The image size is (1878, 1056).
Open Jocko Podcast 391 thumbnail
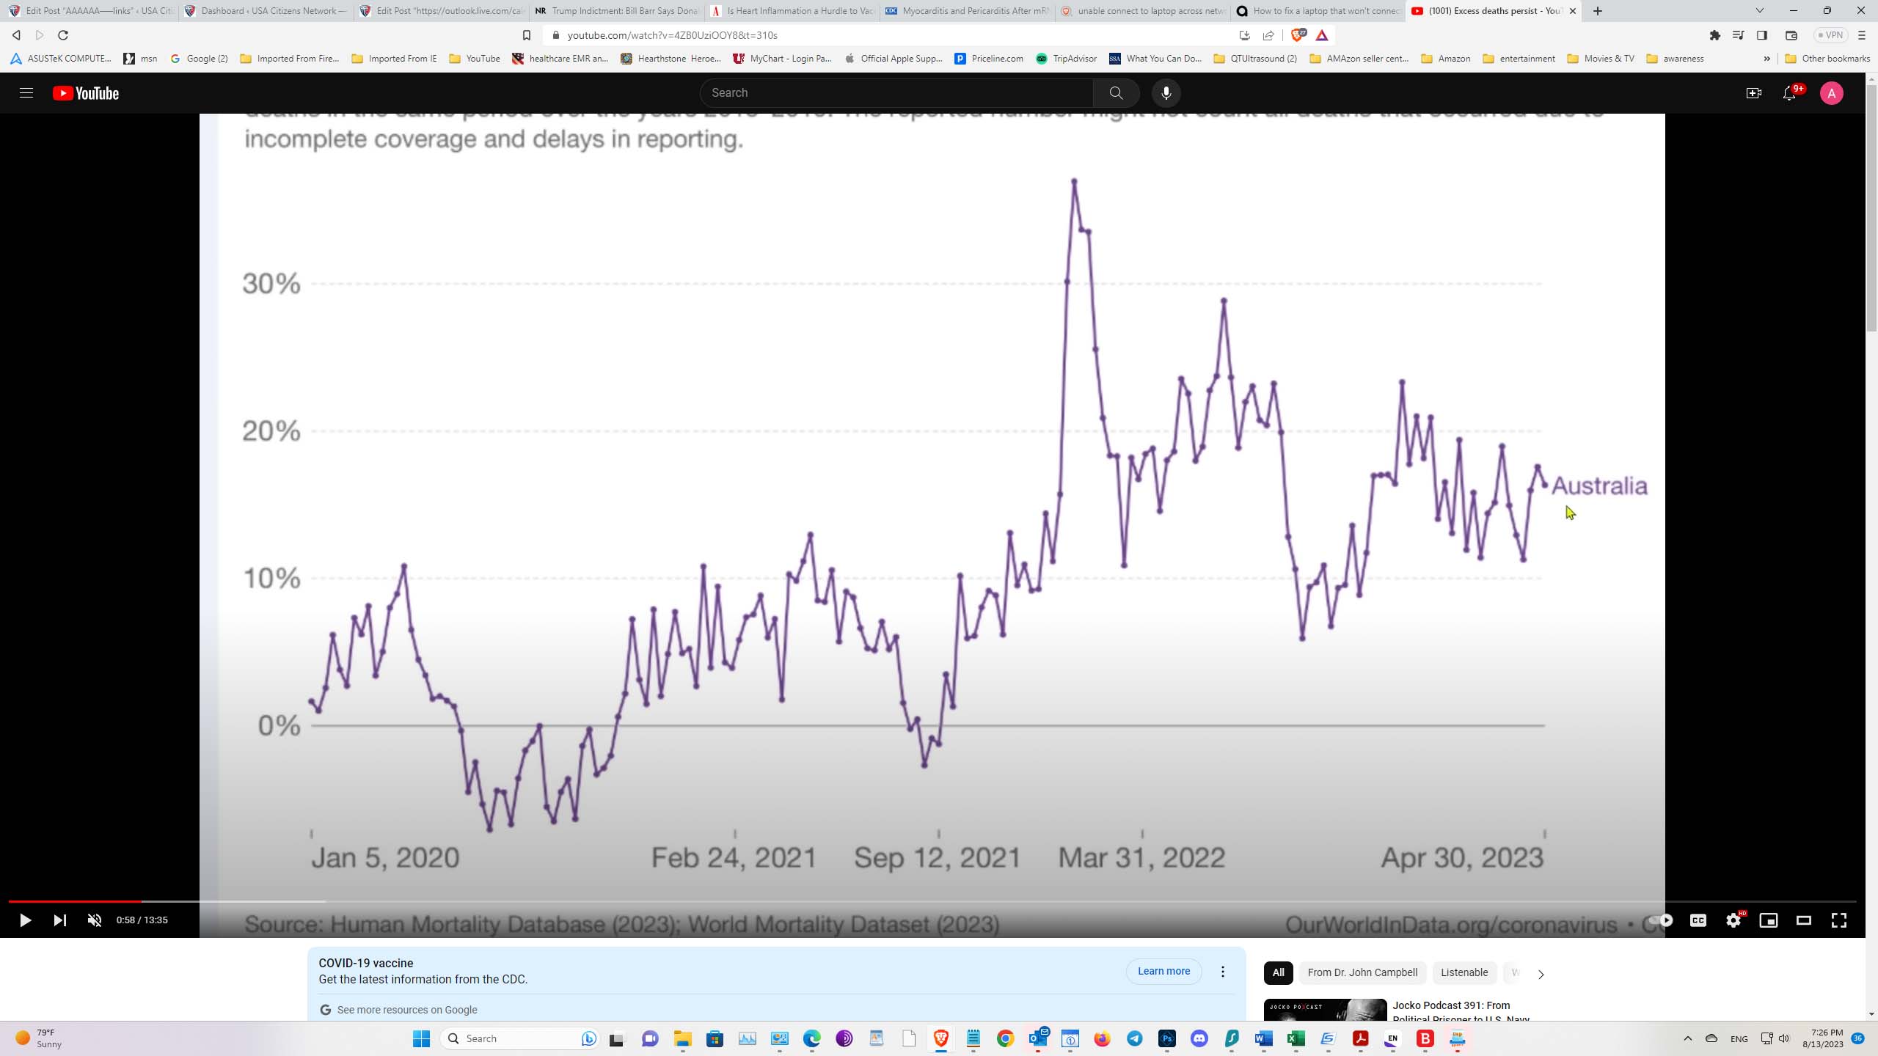(x=1325, y=1009)
